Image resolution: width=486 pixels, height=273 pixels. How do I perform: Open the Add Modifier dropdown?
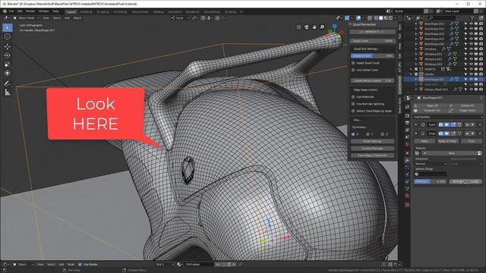click(448, 117)
